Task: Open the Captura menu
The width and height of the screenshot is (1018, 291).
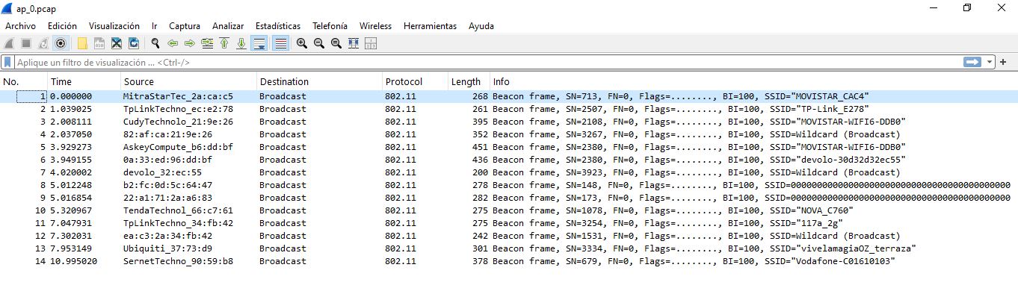Action: pyautogui.click(x=185, y=26)
